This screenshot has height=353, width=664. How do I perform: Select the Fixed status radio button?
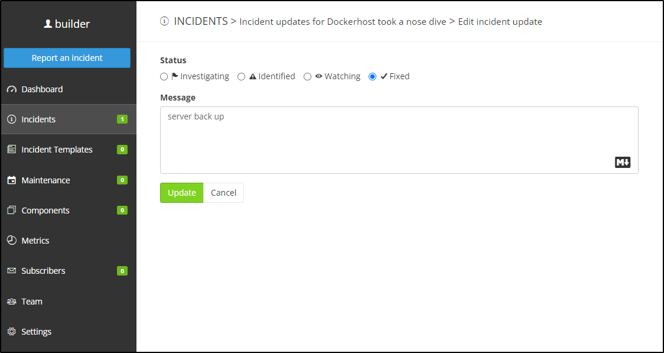tap(372, 77)
